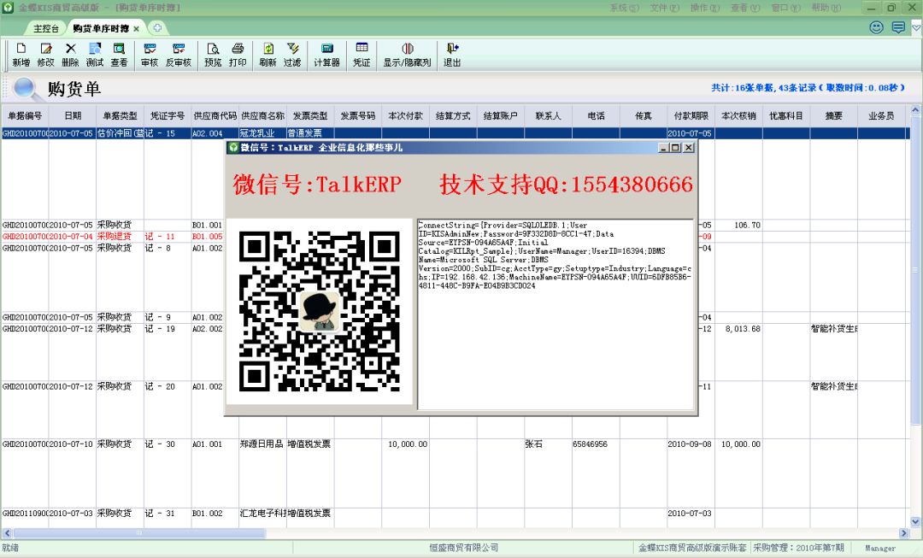Click the 凭证字号 column header
The width and height of the screenshot is (923, 558).
pyautogui.click(x=168, y=116)
